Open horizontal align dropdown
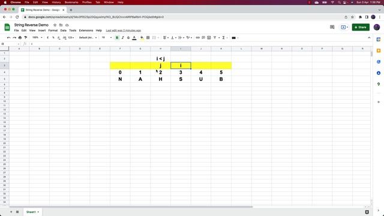The image size is (384, 216). click(x=166, y=38)
